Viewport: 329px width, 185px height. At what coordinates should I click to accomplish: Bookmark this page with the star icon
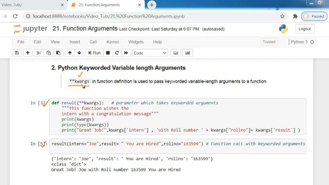[282, 16]
